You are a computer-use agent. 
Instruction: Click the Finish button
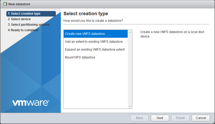tap(180, 118)
